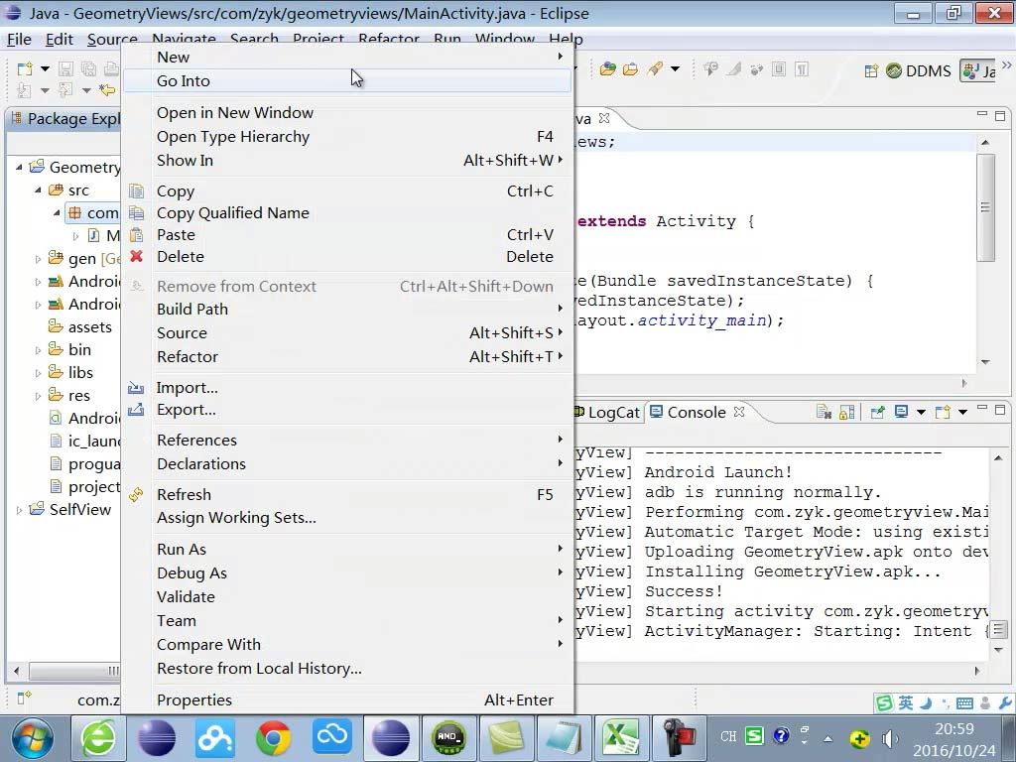
Task: Collapse the src folder node
Action: (x=39, y=190)
